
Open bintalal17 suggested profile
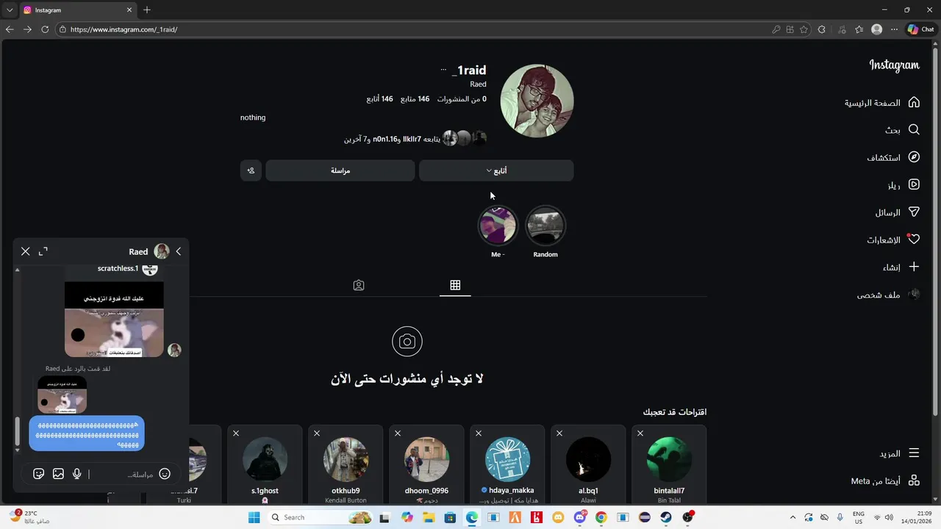[669, 459]
